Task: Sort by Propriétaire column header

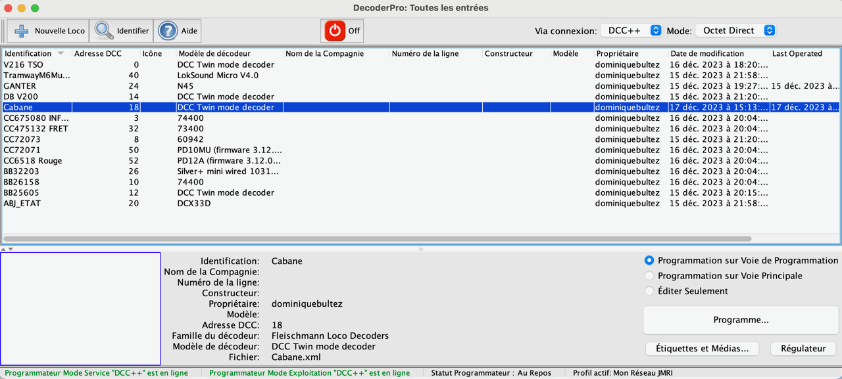Action: click(x=631, y=54)
